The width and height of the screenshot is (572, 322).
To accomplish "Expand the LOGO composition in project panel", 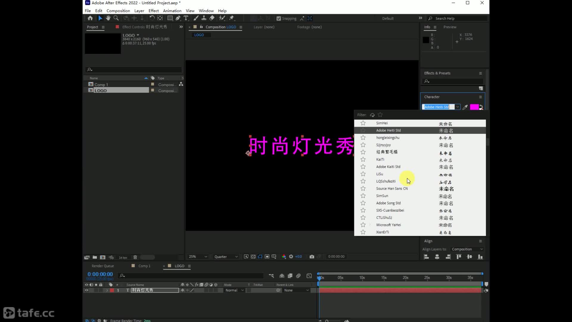I will click(x=86, y=90).
